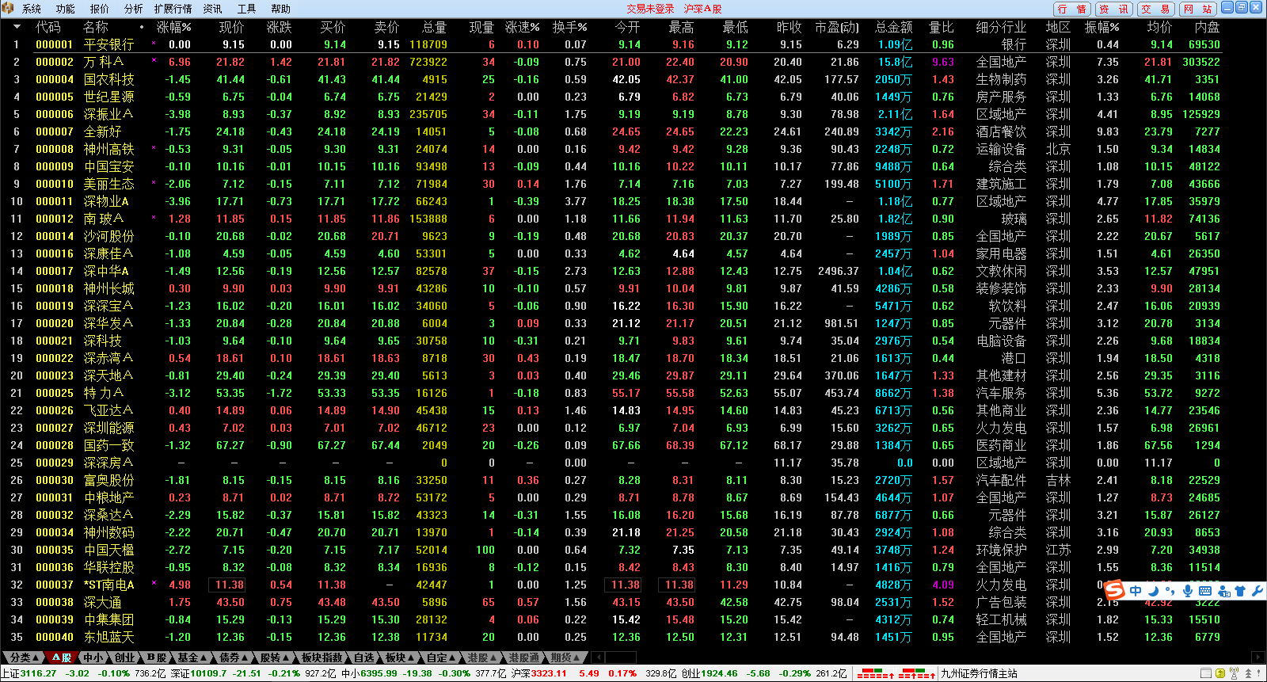Toggle the 中 Chinese/English input mode
This screenshot has width=1267, height=682.
pyautogui.click(x=1136, y=591)
